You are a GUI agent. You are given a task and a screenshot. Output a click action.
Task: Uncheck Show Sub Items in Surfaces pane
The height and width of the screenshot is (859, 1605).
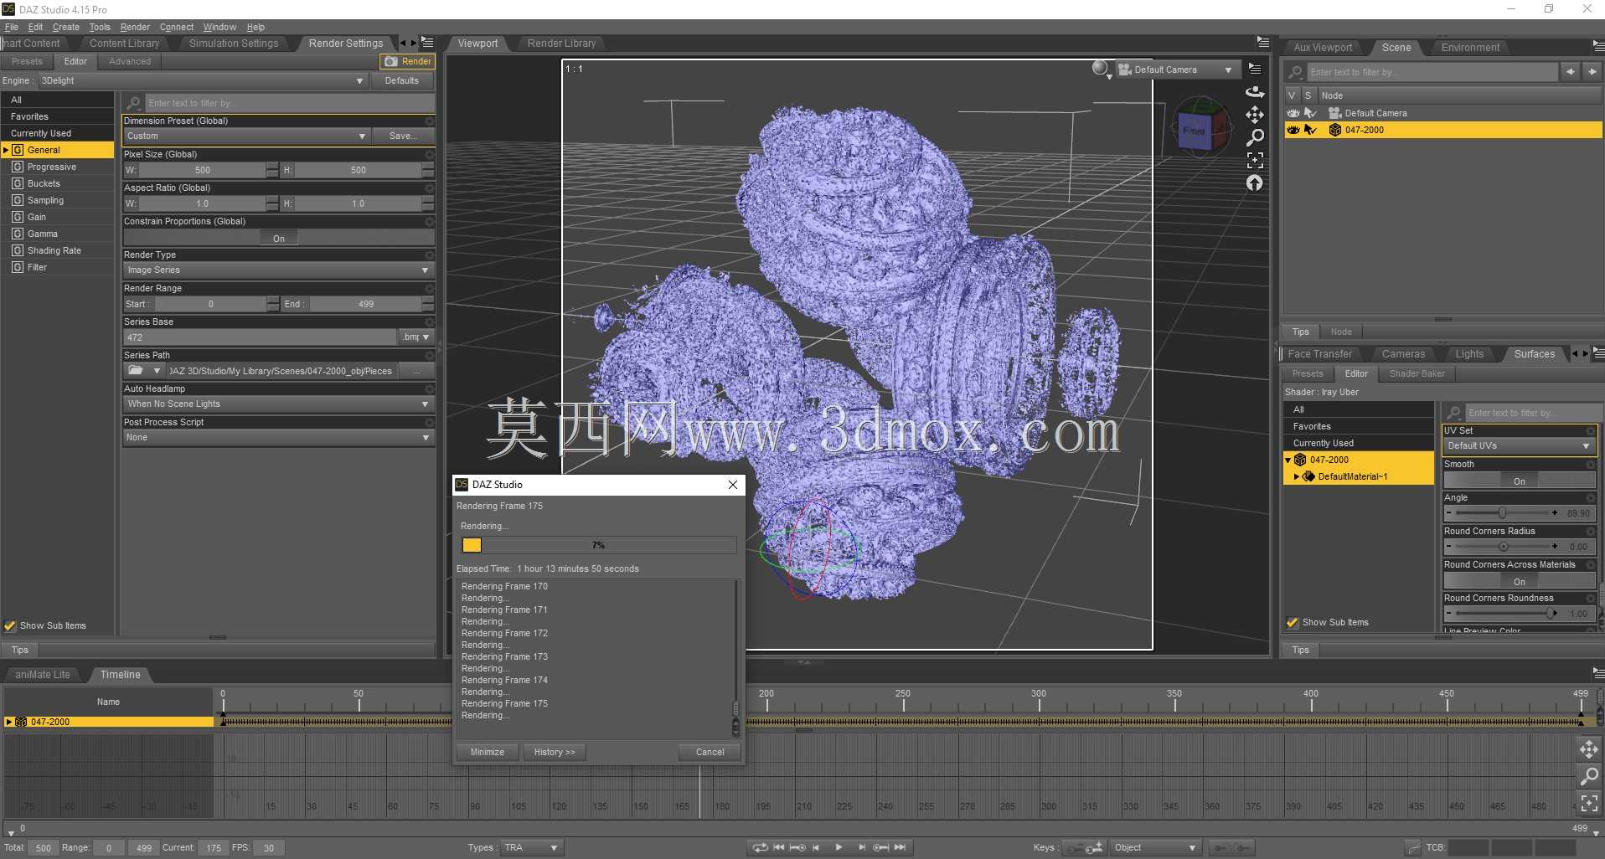pyautogui.click(x=1293, y=622)
